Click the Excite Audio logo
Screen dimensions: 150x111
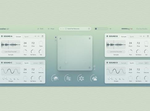point(142,29)
